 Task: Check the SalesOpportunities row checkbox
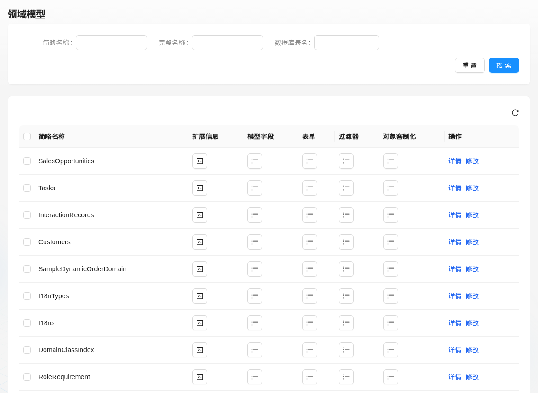(27, 161)
